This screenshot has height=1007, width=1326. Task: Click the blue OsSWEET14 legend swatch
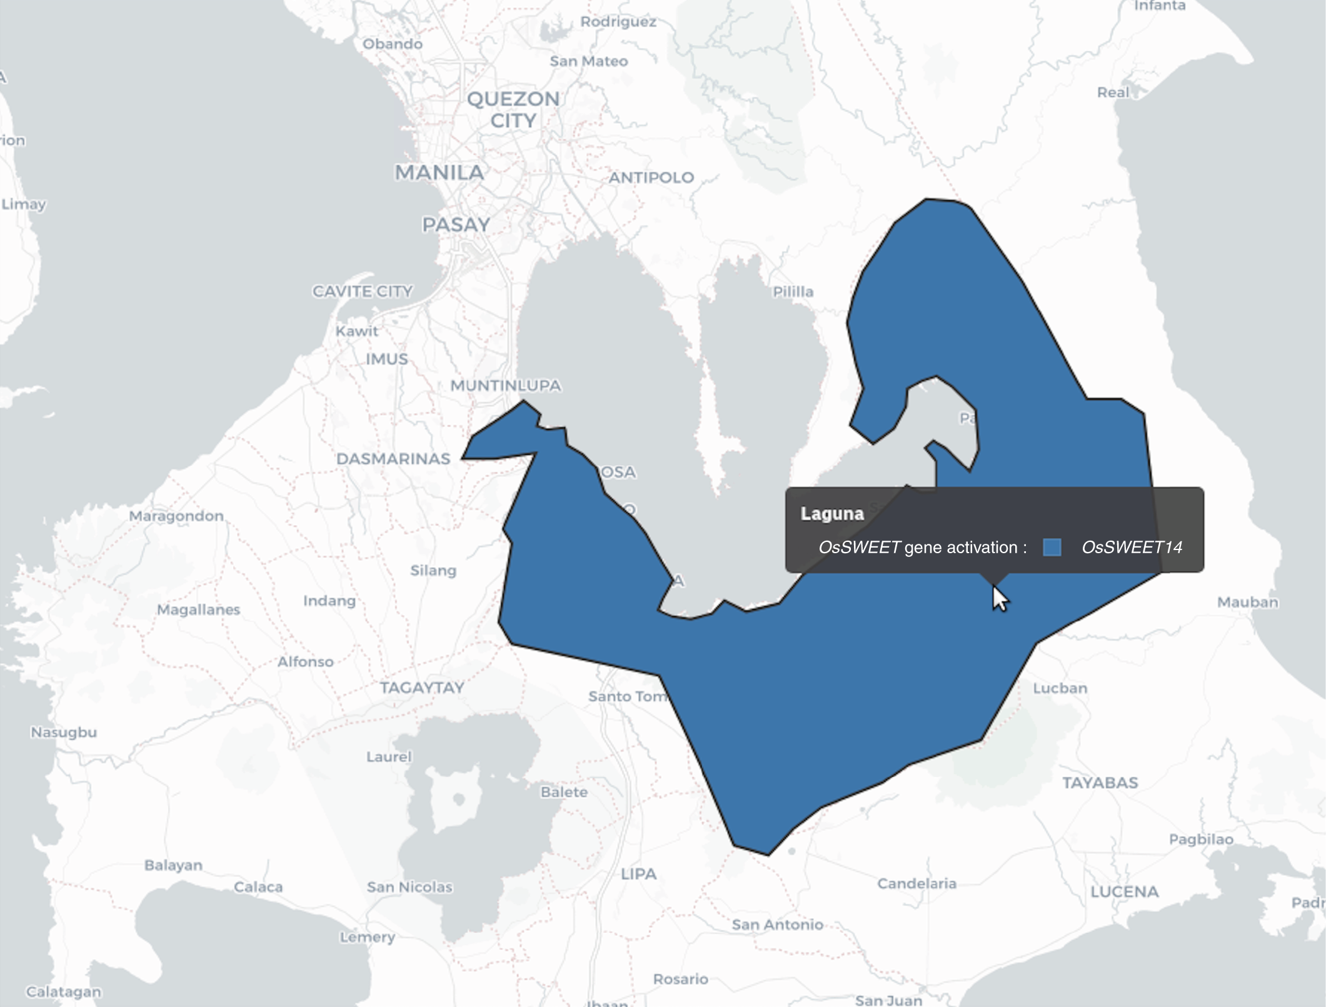pos(1052,548)
